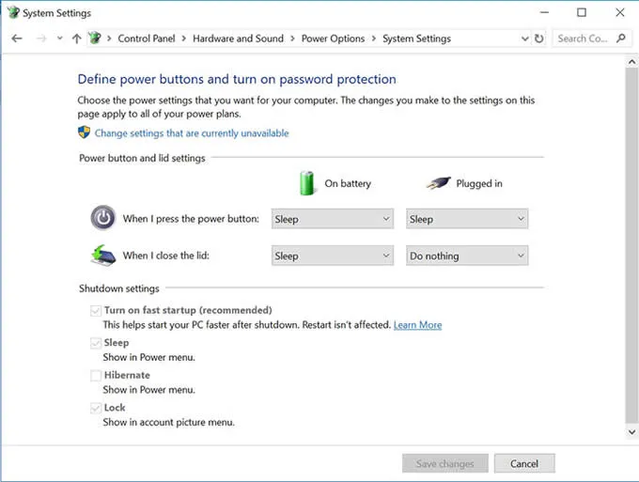Screen dimensions: 639x482
Task: Toggle the Turn on fast startup checkbox
Action: (x=95, y=310)
